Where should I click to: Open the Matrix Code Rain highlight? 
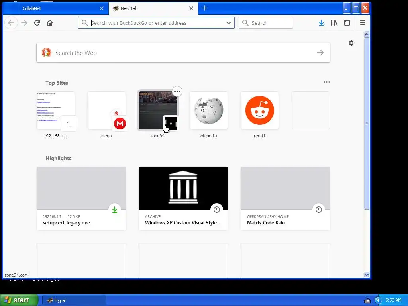285,198
